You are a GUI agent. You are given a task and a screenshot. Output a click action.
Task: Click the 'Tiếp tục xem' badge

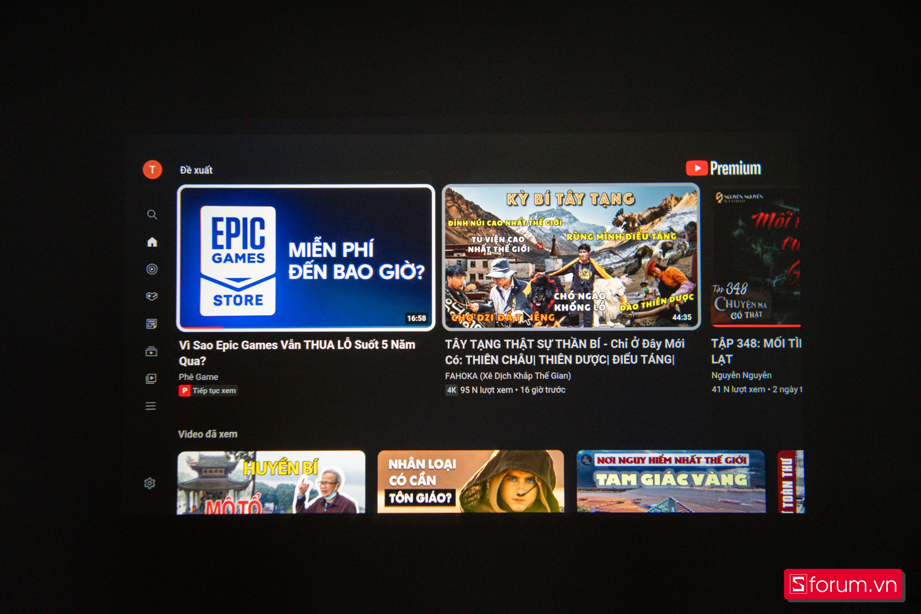(208, 391)
